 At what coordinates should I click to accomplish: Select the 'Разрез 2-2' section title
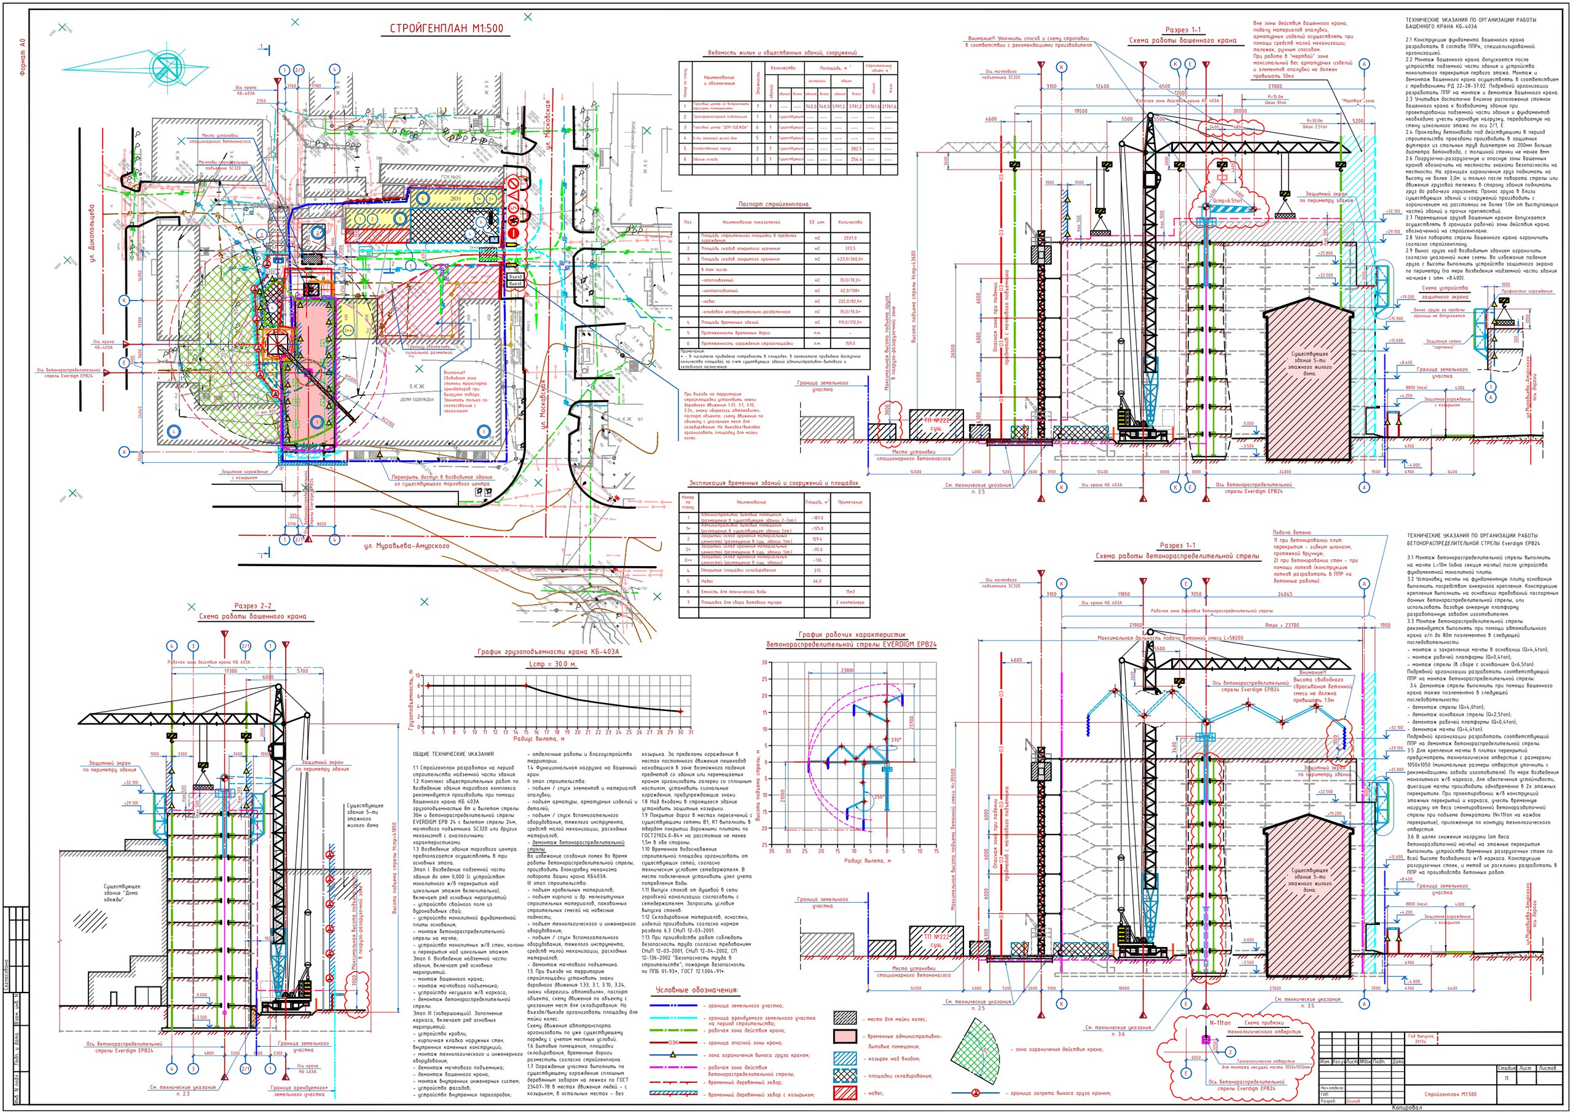253,606
